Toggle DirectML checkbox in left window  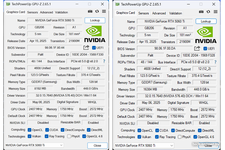(89, 130)
